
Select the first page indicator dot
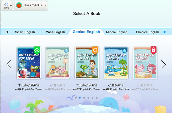coord(76,98)
